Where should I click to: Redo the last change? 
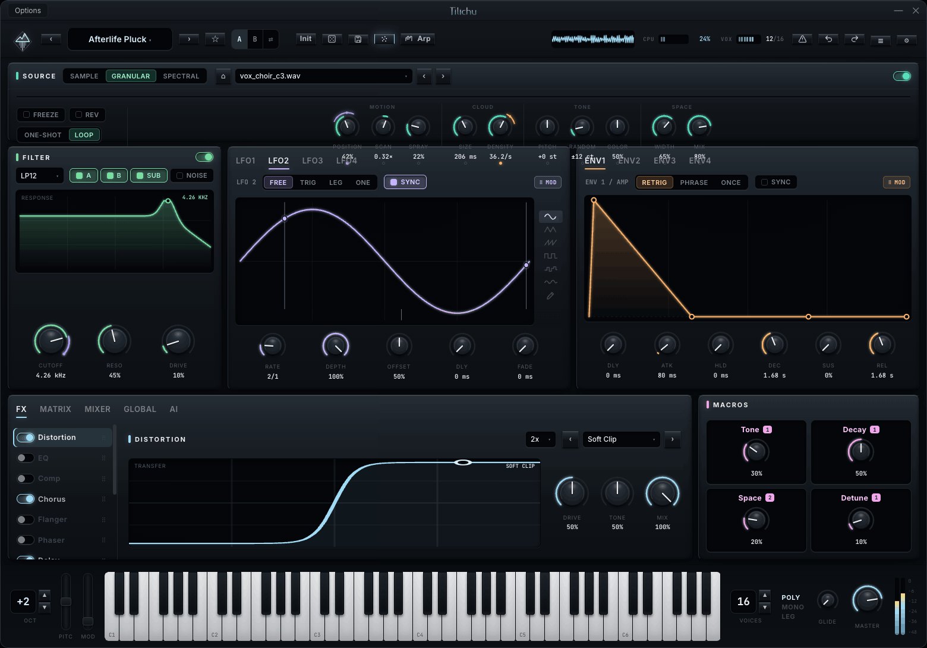pos(855,39)
